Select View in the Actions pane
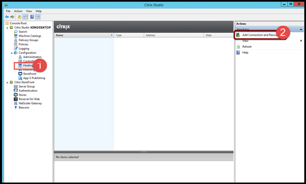This screenshot has width=306, height=184. tap(245, 41)
